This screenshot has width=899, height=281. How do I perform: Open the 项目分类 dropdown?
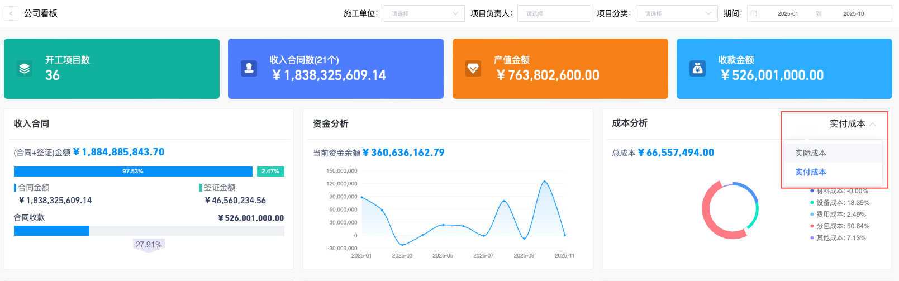tap(676, 13)
